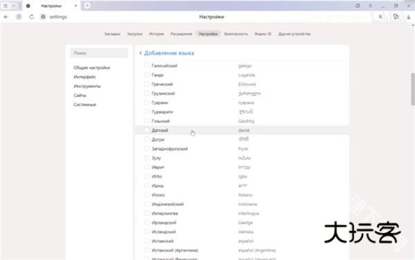Tick the Иврит language checkbox
This screenshot has width=415, height=260.
coord(147,167)
